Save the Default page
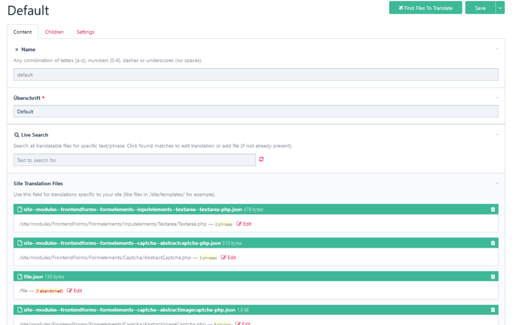This screenshot has height=325, width=526. [481, 7]
